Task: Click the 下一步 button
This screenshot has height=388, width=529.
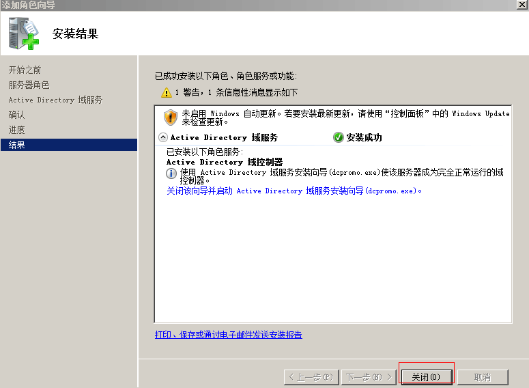Action: pos(369,377)
